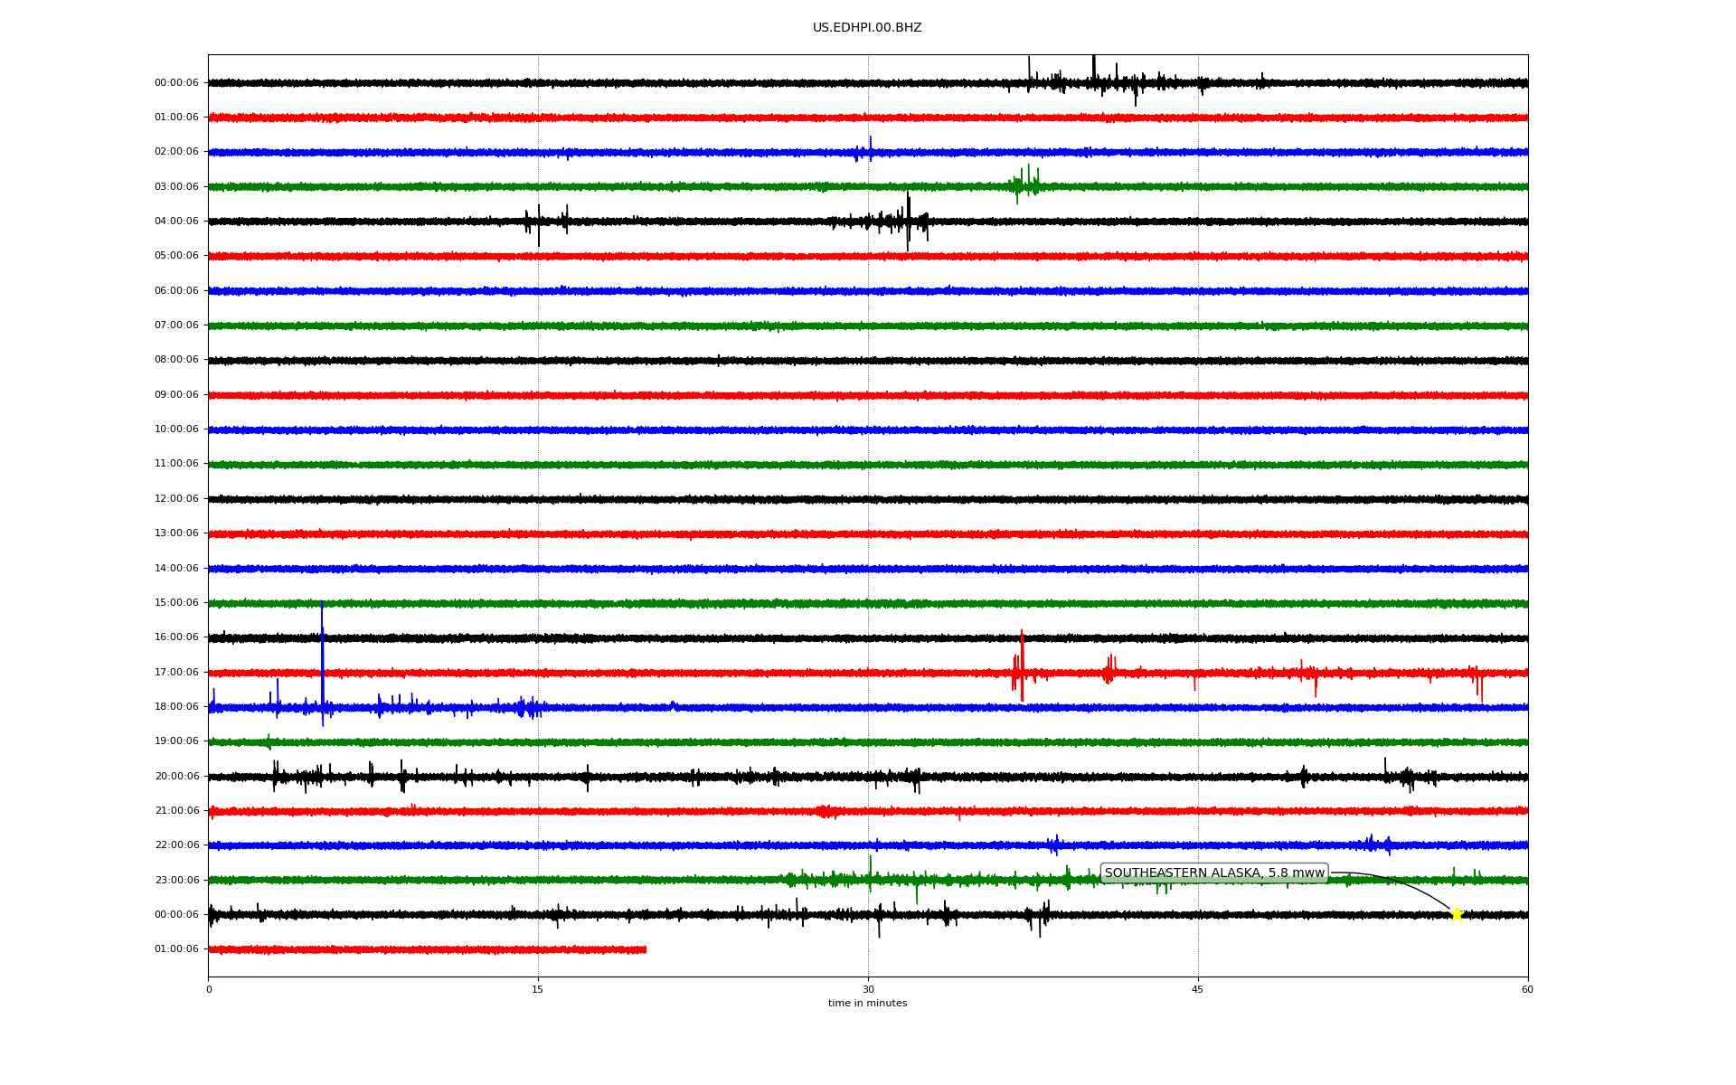Click the 23:00:06 time label
1736x1085 pixels.
click(176, 881)
